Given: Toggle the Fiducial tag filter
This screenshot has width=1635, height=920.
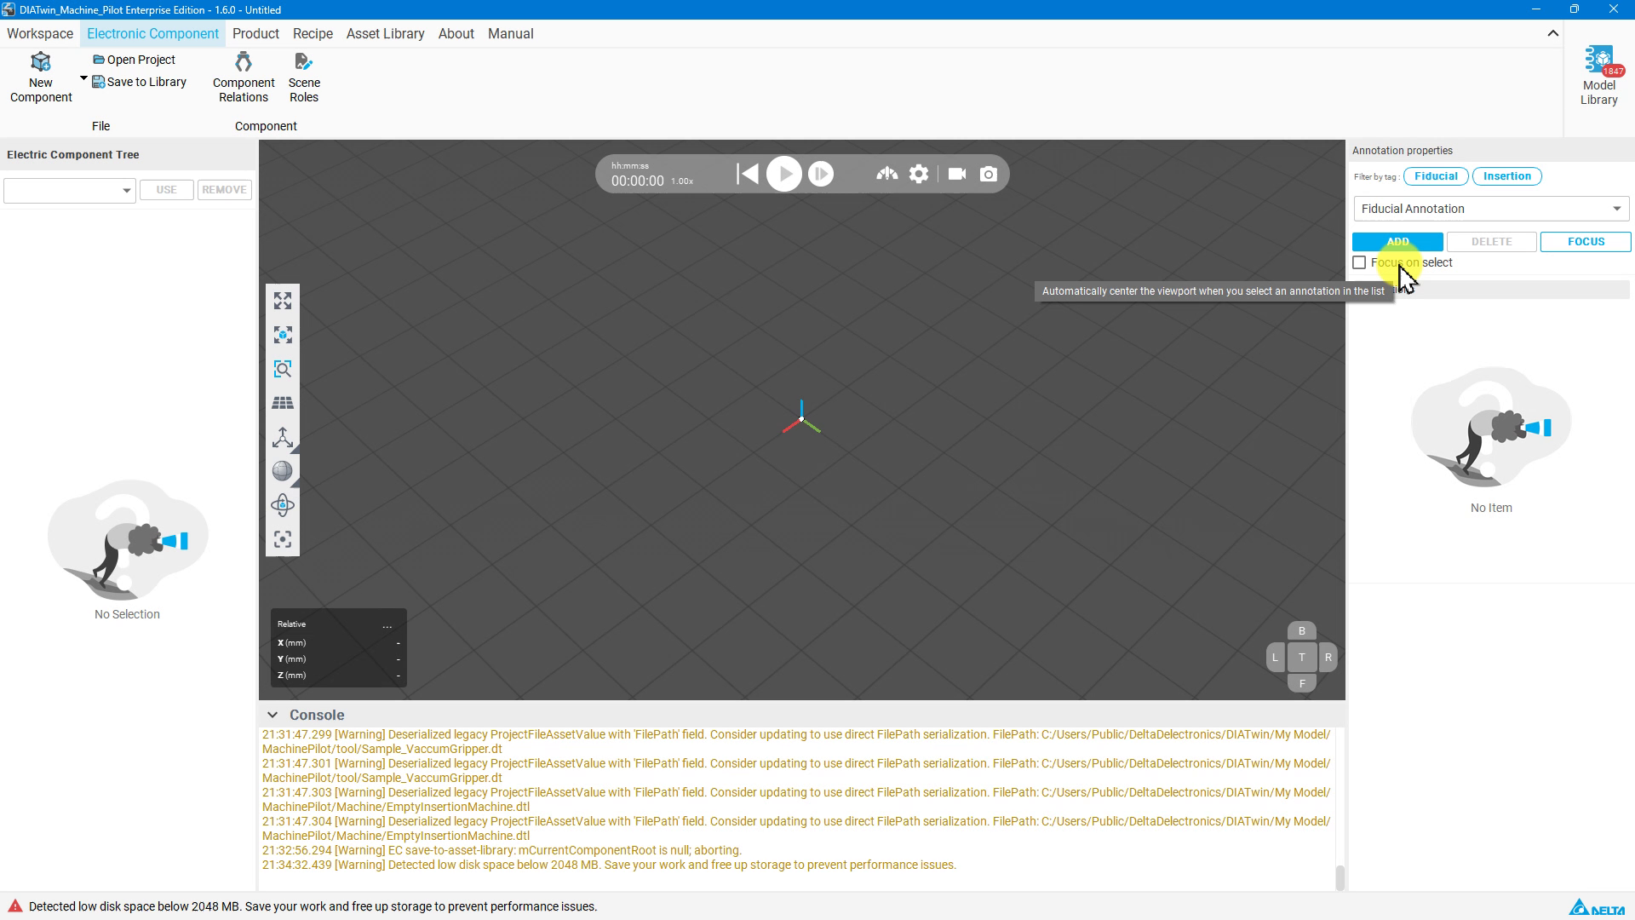Looking at the screenshot, I should (1436, 176).
